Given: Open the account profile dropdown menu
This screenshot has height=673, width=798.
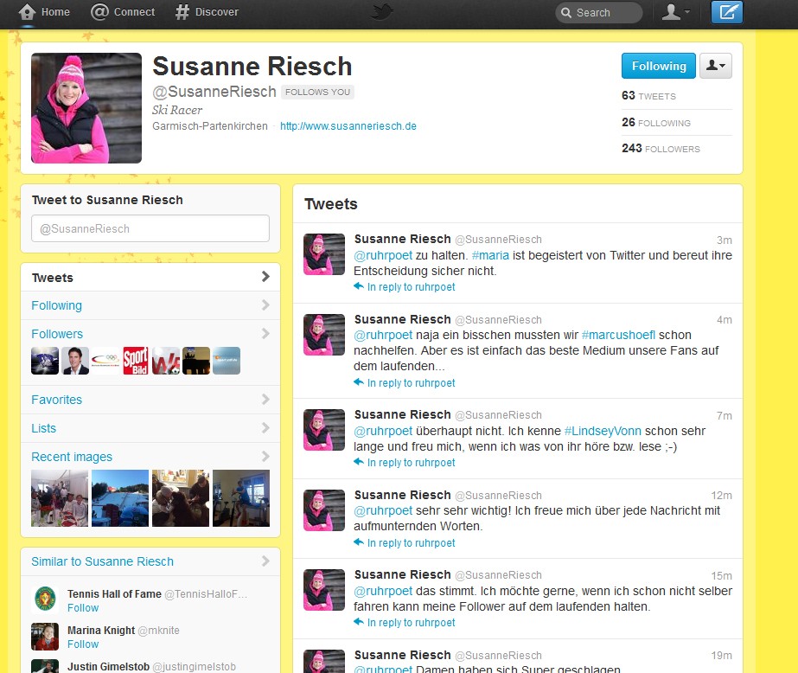Looking at the screenshot, I should point(675,12).
